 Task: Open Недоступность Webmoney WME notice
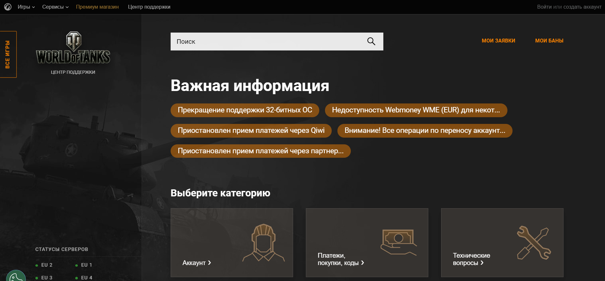click(x=416, y=110)
